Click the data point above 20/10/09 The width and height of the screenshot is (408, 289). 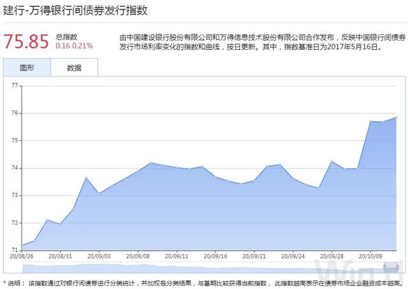pyautogui.click(x=370, y=121)
